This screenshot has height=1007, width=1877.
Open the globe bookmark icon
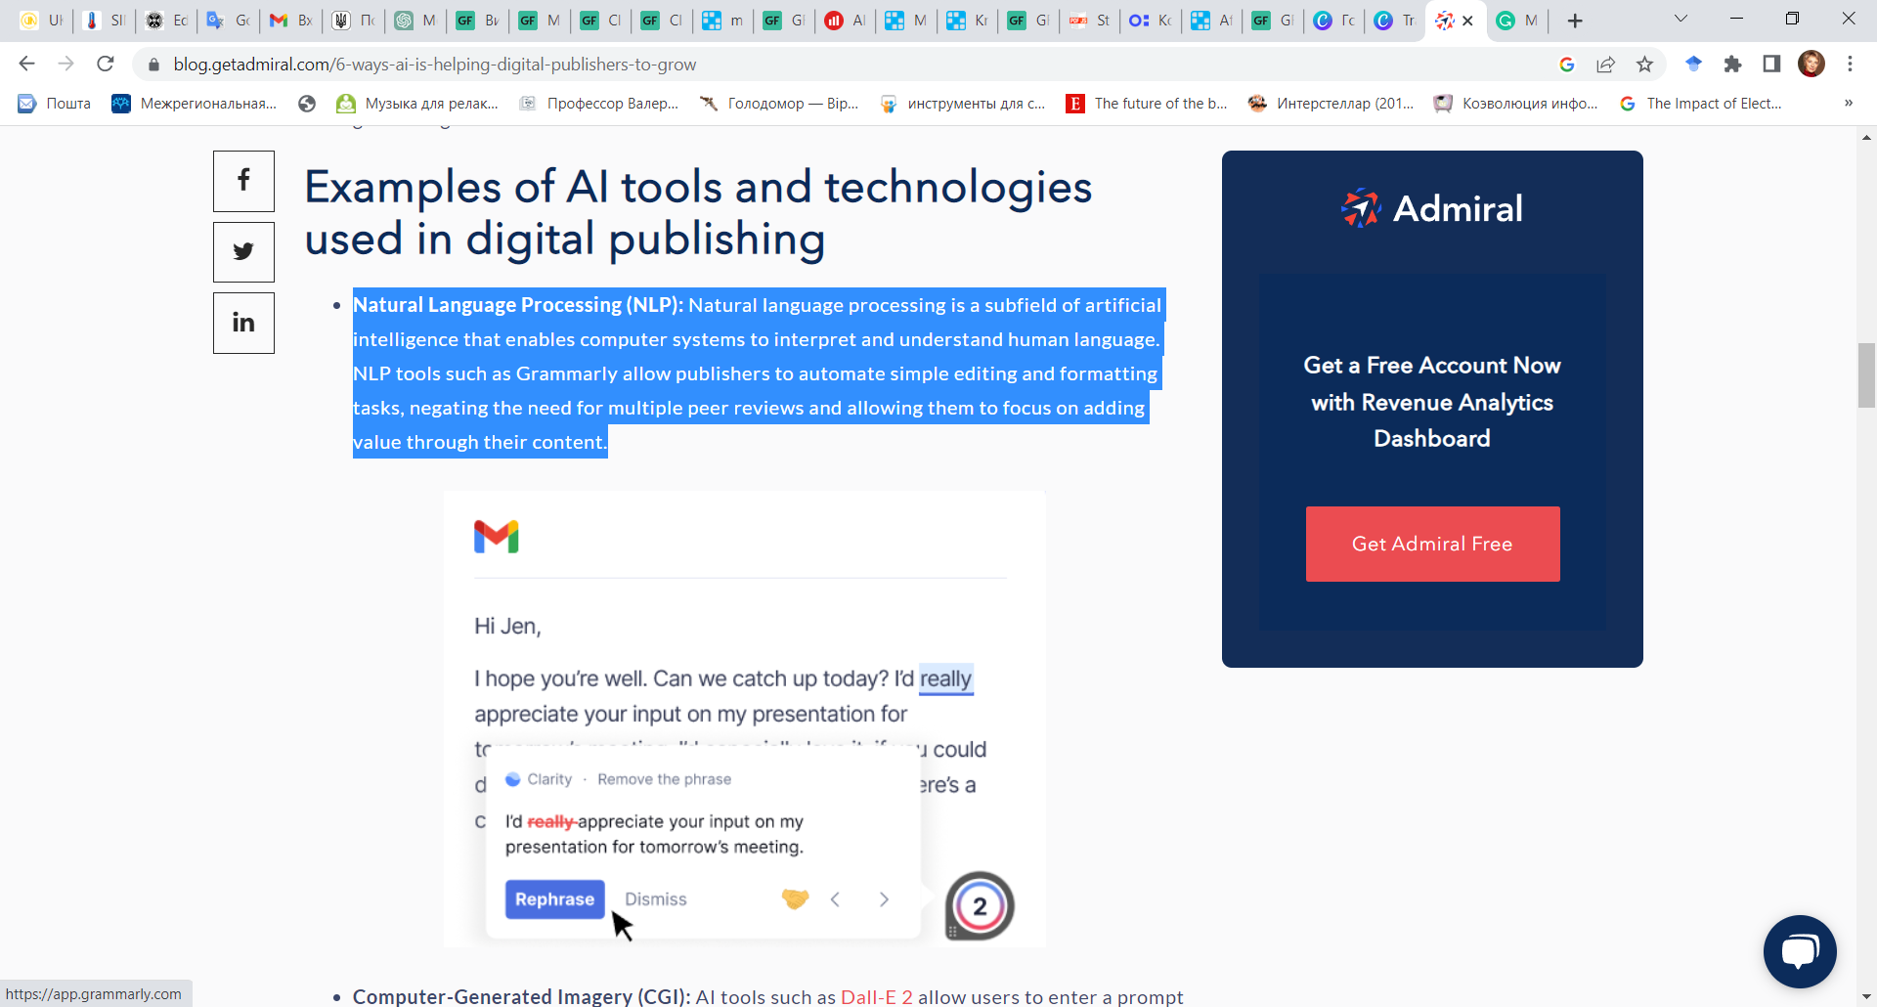point(307,104)
